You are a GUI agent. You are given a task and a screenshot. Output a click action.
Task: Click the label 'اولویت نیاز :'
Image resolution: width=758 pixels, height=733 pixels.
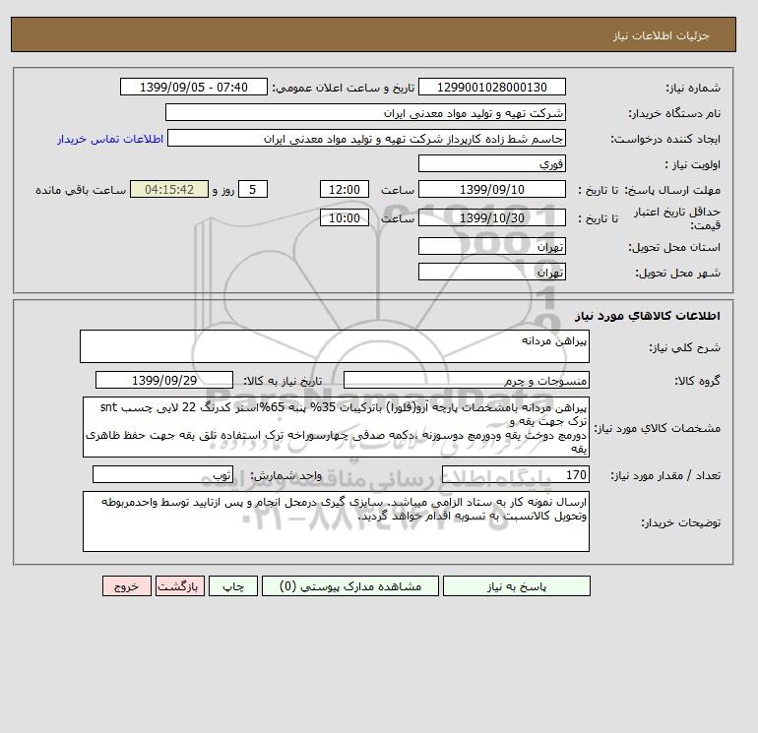693,164
